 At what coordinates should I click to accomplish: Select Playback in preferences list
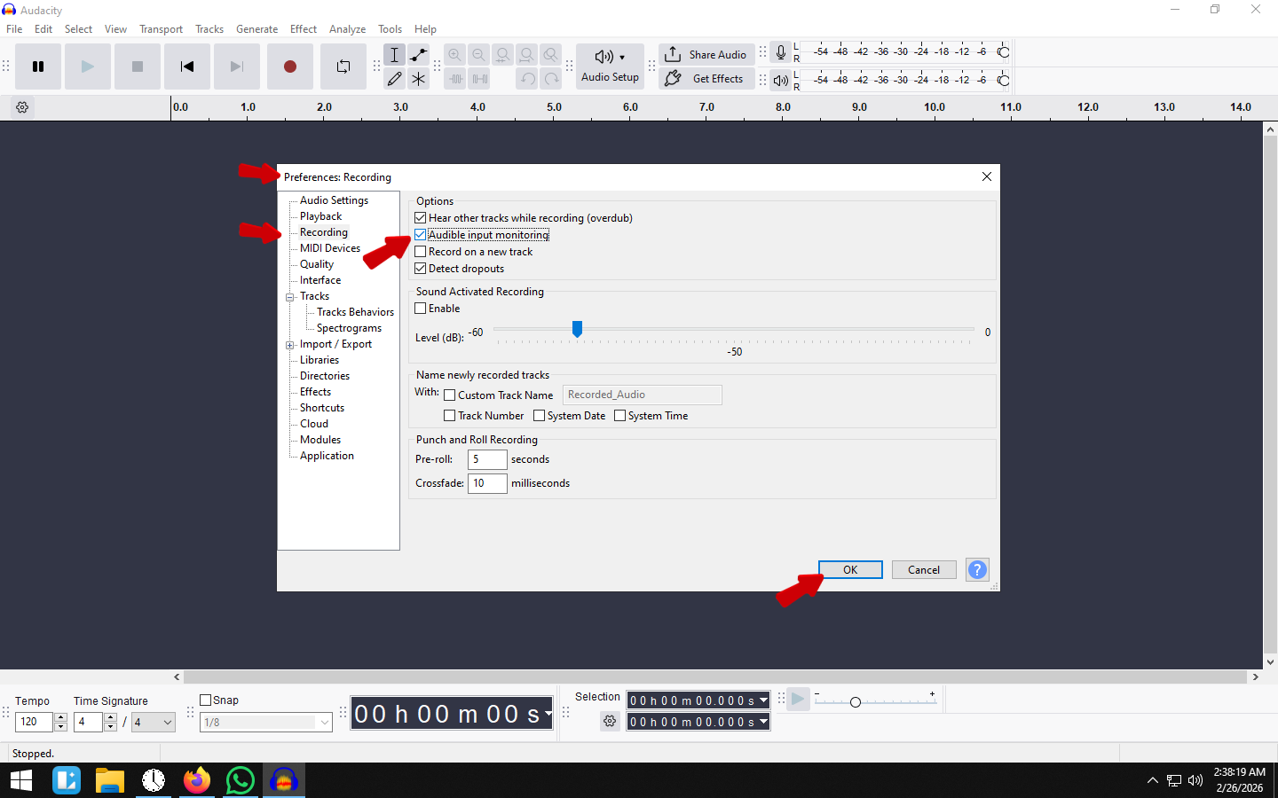click(320, 216)
